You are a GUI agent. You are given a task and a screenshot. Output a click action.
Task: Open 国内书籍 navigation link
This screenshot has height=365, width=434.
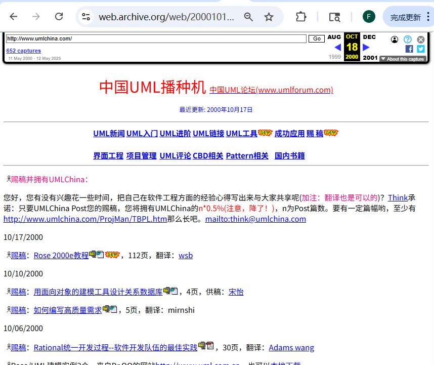point(289,155)
